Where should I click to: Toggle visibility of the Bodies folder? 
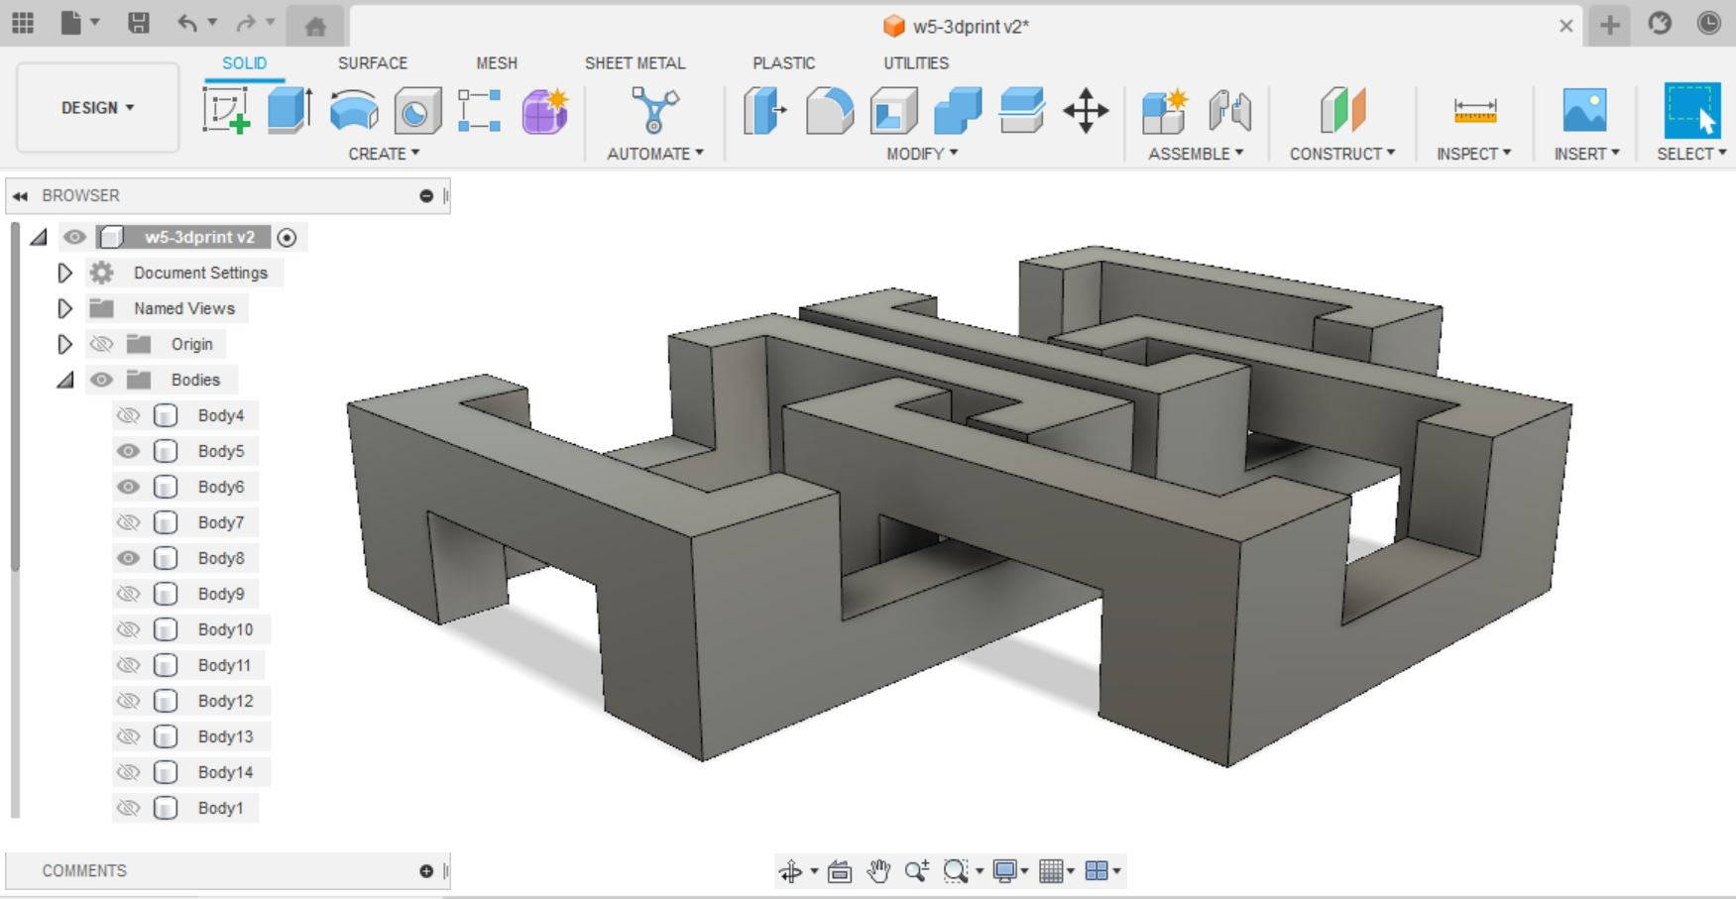click(x=101, y=380)
